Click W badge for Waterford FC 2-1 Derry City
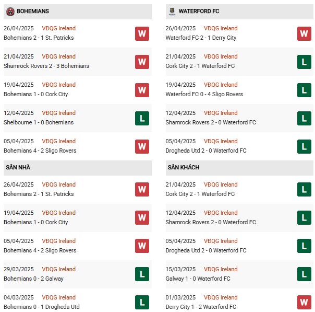This screenshot has height=312, width=315. click(x=304, y=33)
